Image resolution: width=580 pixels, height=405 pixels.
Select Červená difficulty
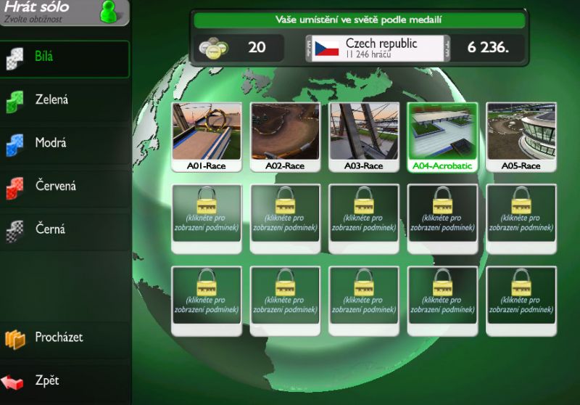pos(65,188)
